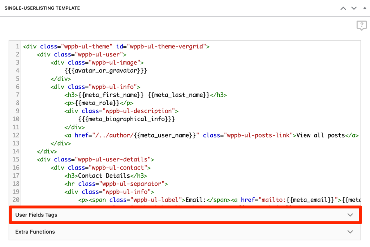Click the wppb-ul-user-details class value

coord(113,160)
